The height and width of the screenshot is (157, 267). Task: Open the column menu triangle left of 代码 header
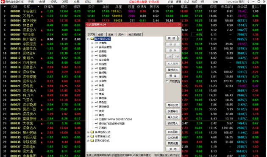(5, 7)
